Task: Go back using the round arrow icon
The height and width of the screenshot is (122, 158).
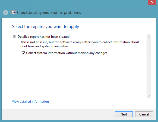Action: coord(5,12)
